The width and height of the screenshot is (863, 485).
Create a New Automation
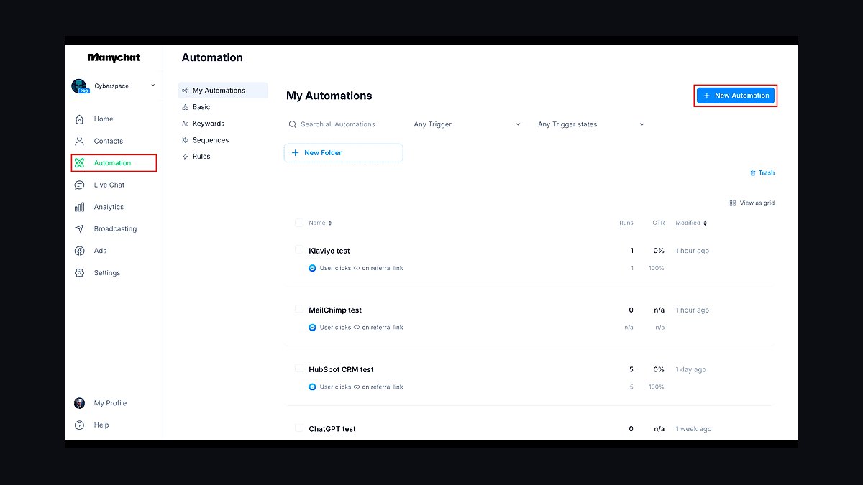(x=736, y=96)
